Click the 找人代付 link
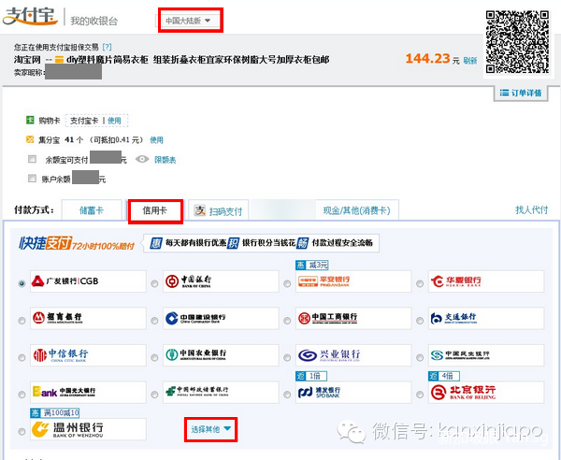Viewport: 561px width, 460px height. [531, 210]
